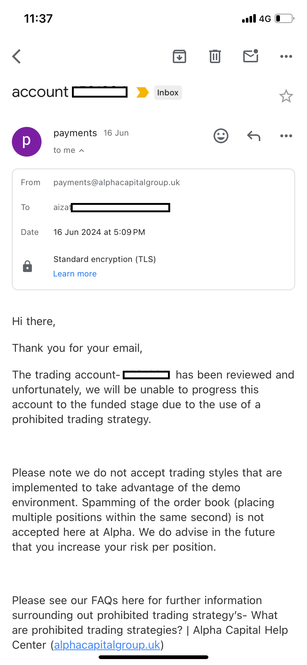The image size is (307, 665).
Task: Tap the home indicator bar
Action: tap(153, 657)
